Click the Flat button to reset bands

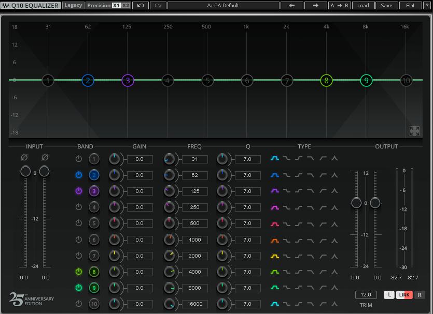(x=411, y=5)
